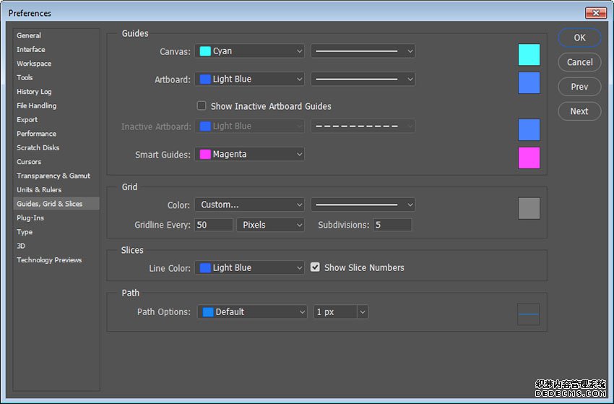Open Smart Guides Magenta color dropdown
The height and width of the screenshot is (404, 614).
click(249, 154)
